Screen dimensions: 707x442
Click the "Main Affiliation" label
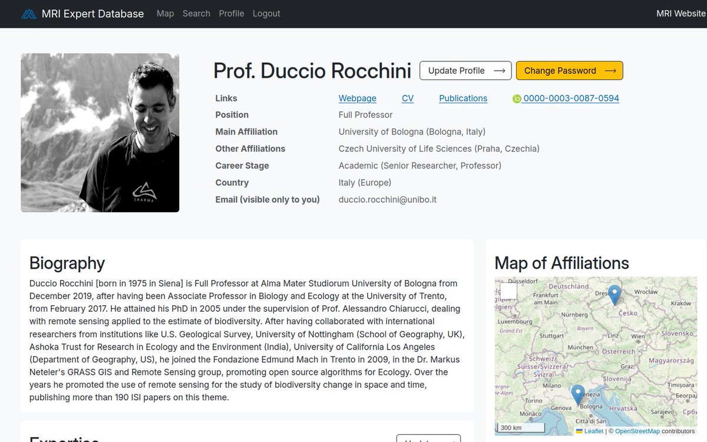(246, 132)
